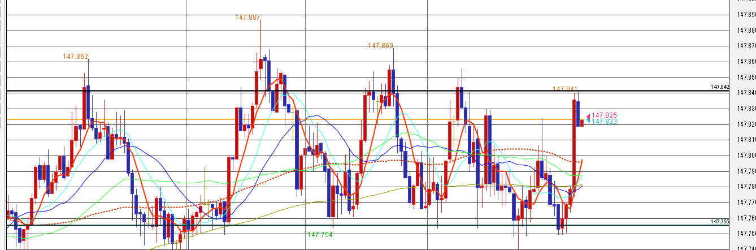Click the 147.860 axis scale value
The height and width of the screenshot is (250, 756).
point(746,62)
